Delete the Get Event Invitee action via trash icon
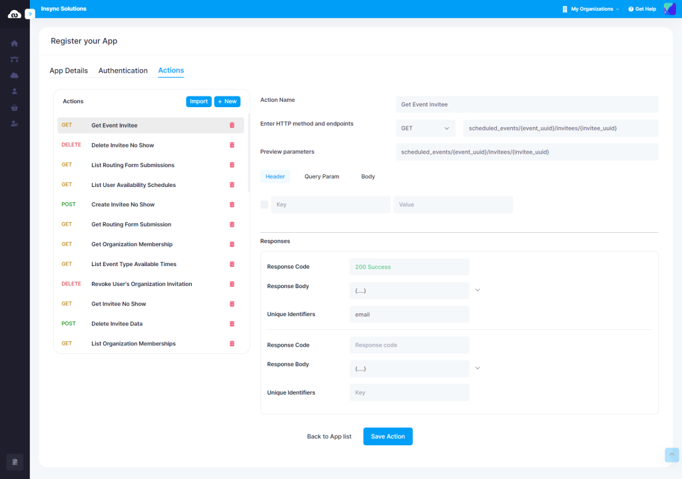This screenshot has height=479, width=682. tap(232, 125)
